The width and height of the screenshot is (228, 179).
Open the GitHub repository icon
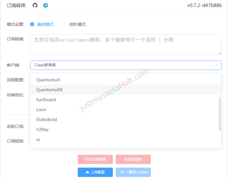click(x=35, y=5)
